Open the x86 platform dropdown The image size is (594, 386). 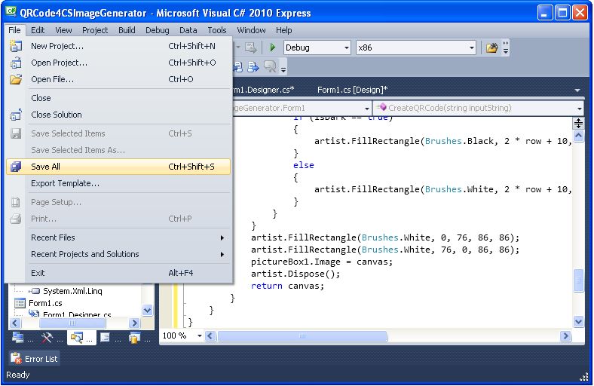471,47
